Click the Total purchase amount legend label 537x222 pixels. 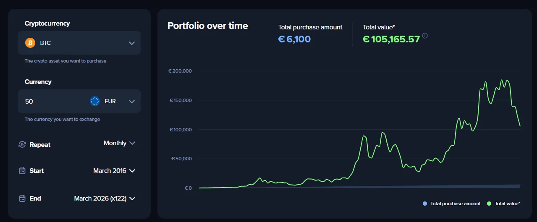(455, 204)
